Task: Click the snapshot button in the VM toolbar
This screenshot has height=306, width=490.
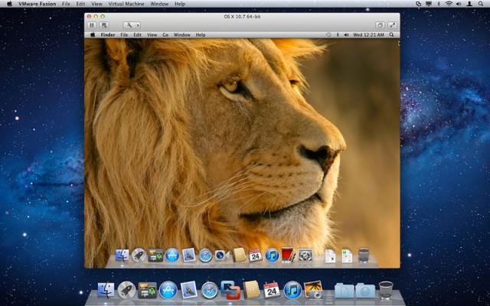Action: [103, 25]
